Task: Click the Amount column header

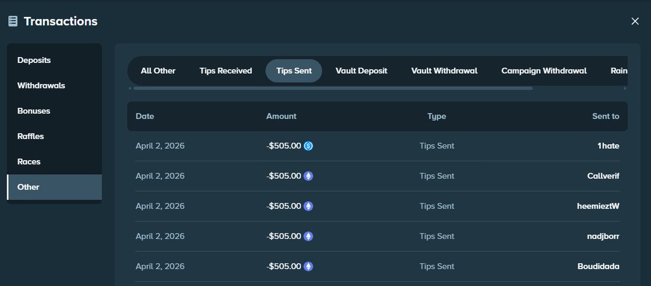Action: coord(282,116)
